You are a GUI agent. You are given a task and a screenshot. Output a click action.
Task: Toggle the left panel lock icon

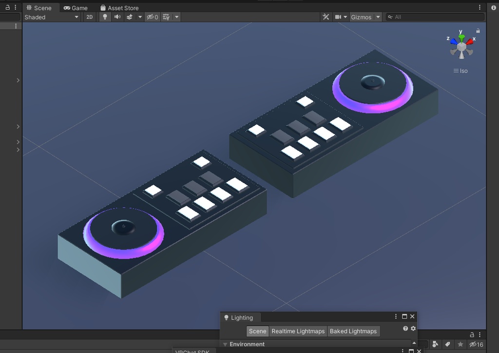[8, 7]
